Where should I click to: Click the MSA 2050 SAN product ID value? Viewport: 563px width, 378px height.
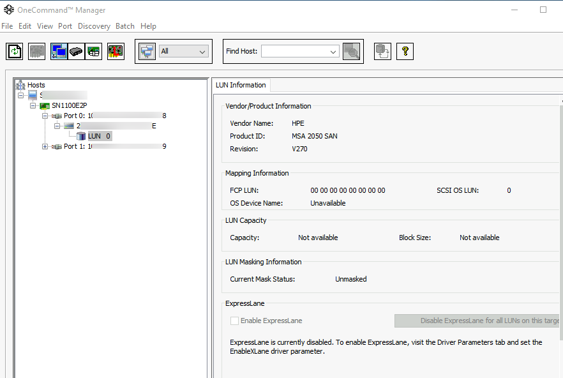[315, 136]
